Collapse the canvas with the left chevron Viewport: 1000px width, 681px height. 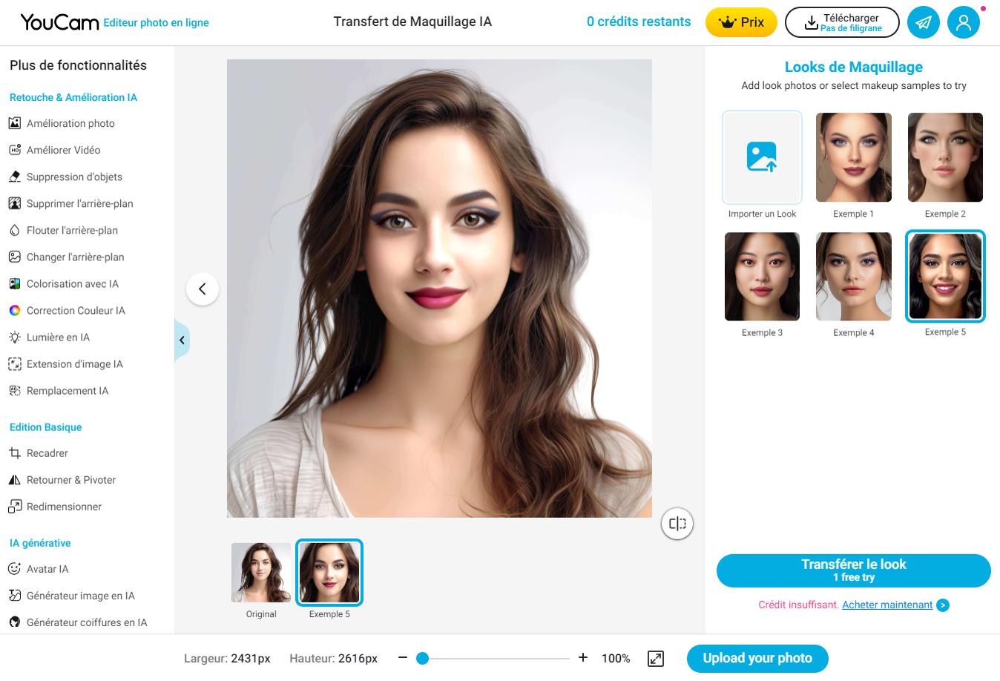203,289
